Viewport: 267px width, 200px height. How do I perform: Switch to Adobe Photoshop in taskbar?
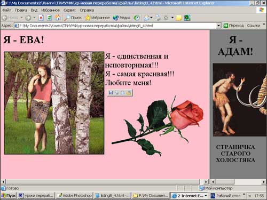pos(75,196)
